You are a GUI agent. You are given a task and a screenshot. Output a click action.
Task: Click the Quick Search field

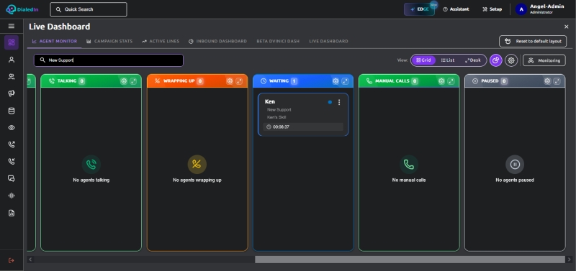coord(89,9)
